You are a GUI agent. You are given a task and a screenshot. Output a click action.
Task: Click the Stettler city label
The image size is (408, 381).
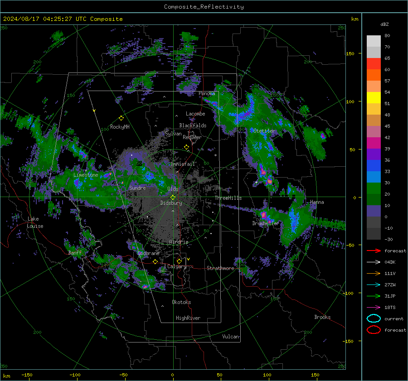pos(264,131)
